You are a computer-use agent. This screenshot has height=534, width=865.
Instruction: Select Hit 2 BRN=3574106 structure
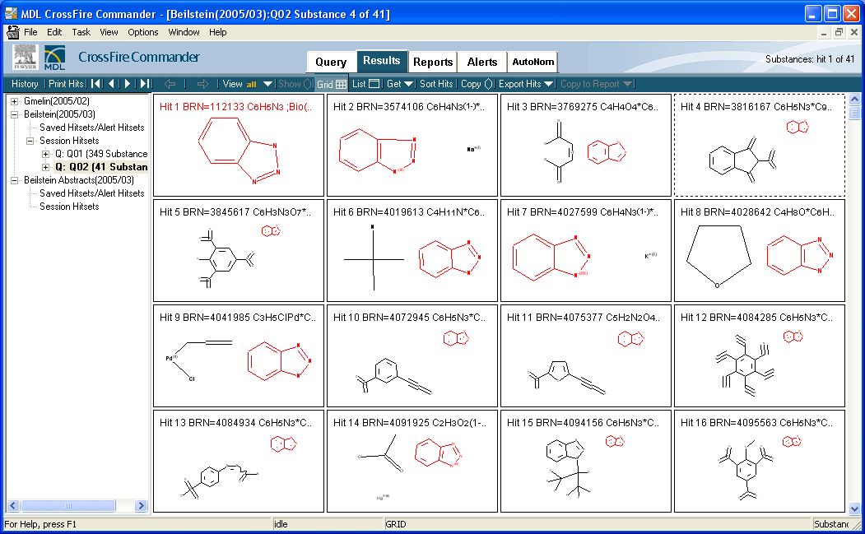point(412,145)
